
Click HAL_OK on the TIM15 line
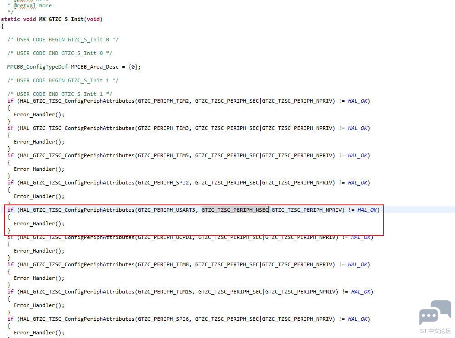pyautogui.click(x=361, y=292)
